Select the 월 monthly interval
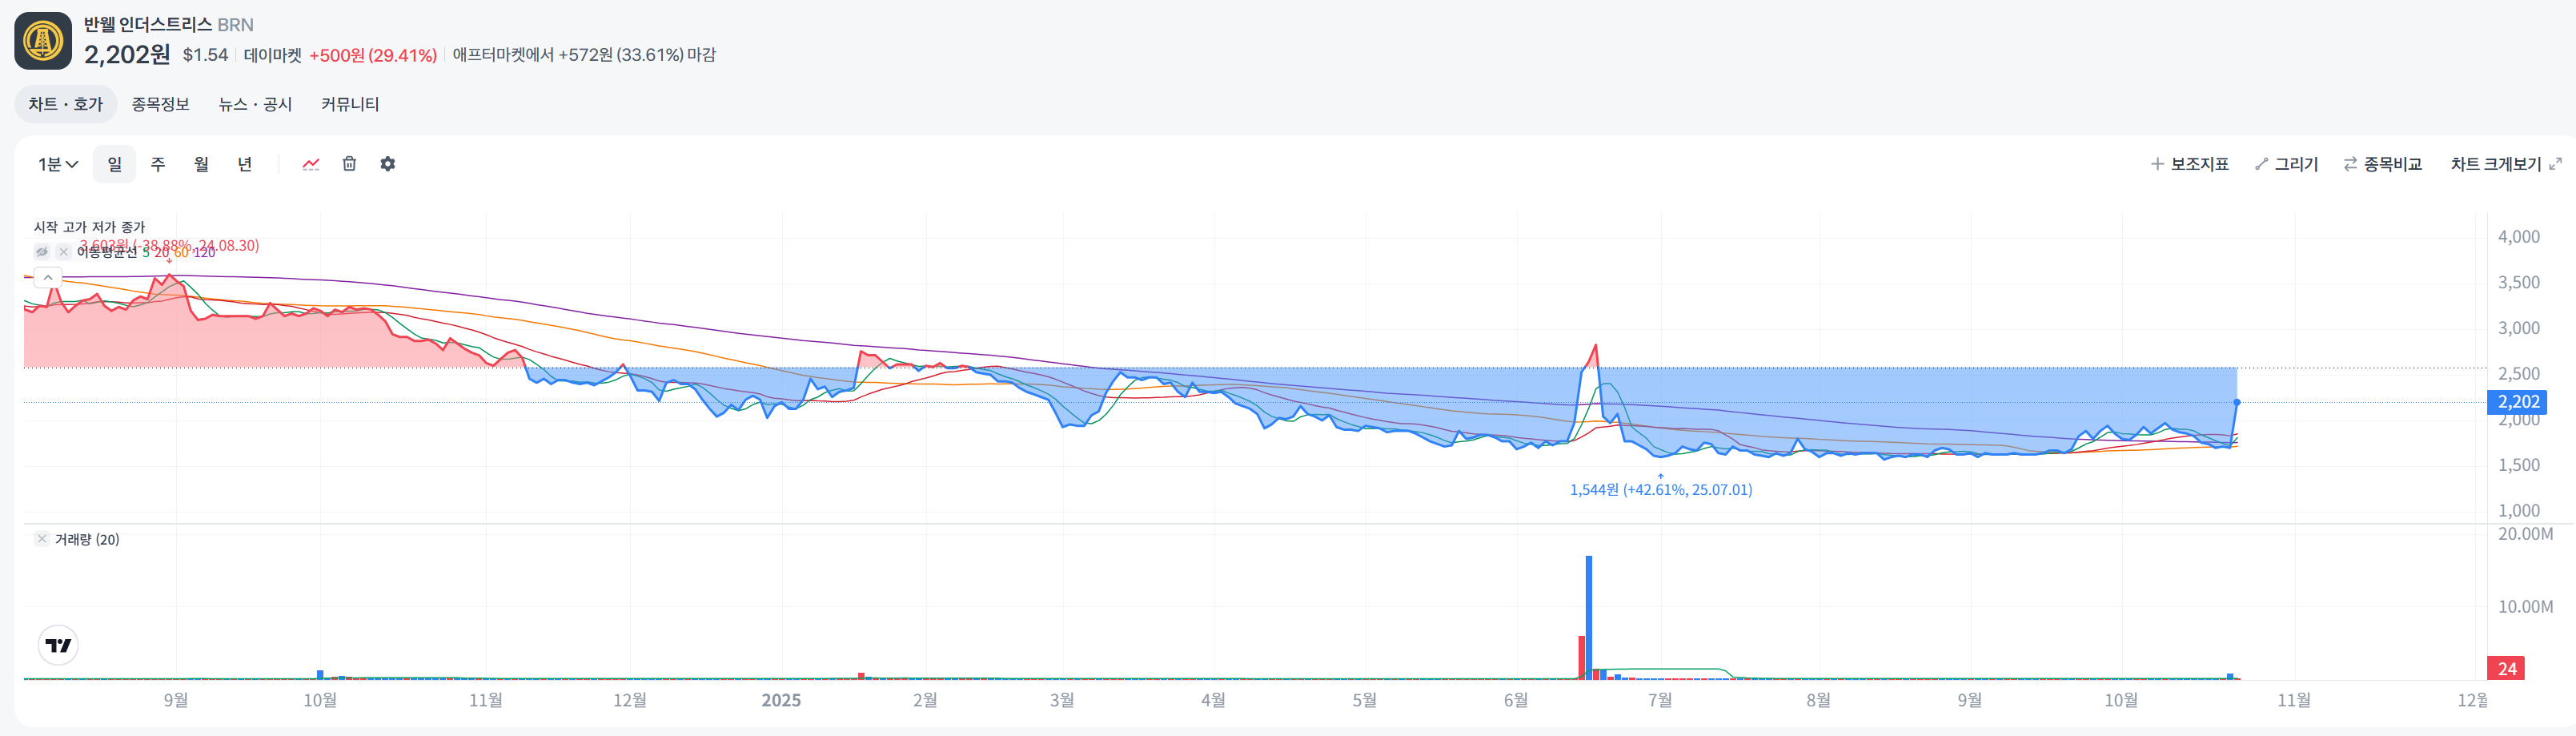Screen dimensions: 2576x736 [x=201, y=164]
